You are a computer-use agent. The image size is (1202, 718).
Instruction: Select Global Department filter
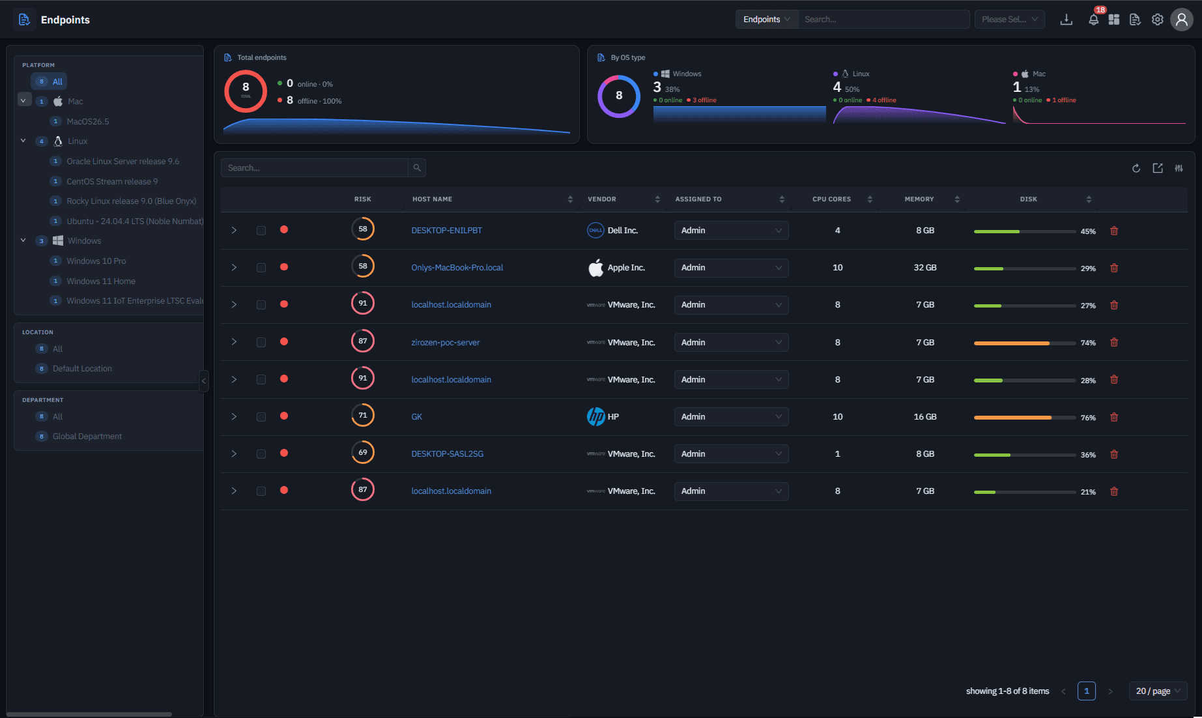[x=87, y=437]
